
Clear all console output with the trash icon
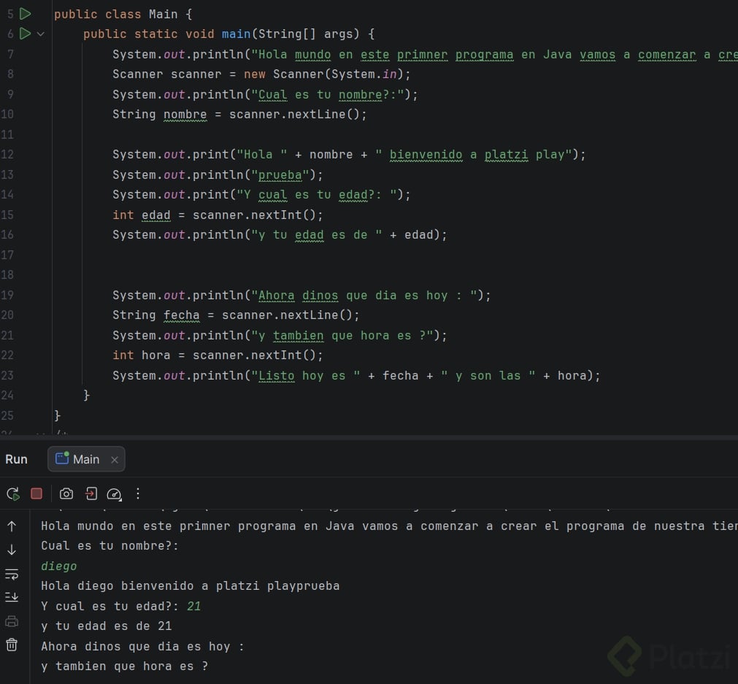pyautogui.click(x=12, y=645)
